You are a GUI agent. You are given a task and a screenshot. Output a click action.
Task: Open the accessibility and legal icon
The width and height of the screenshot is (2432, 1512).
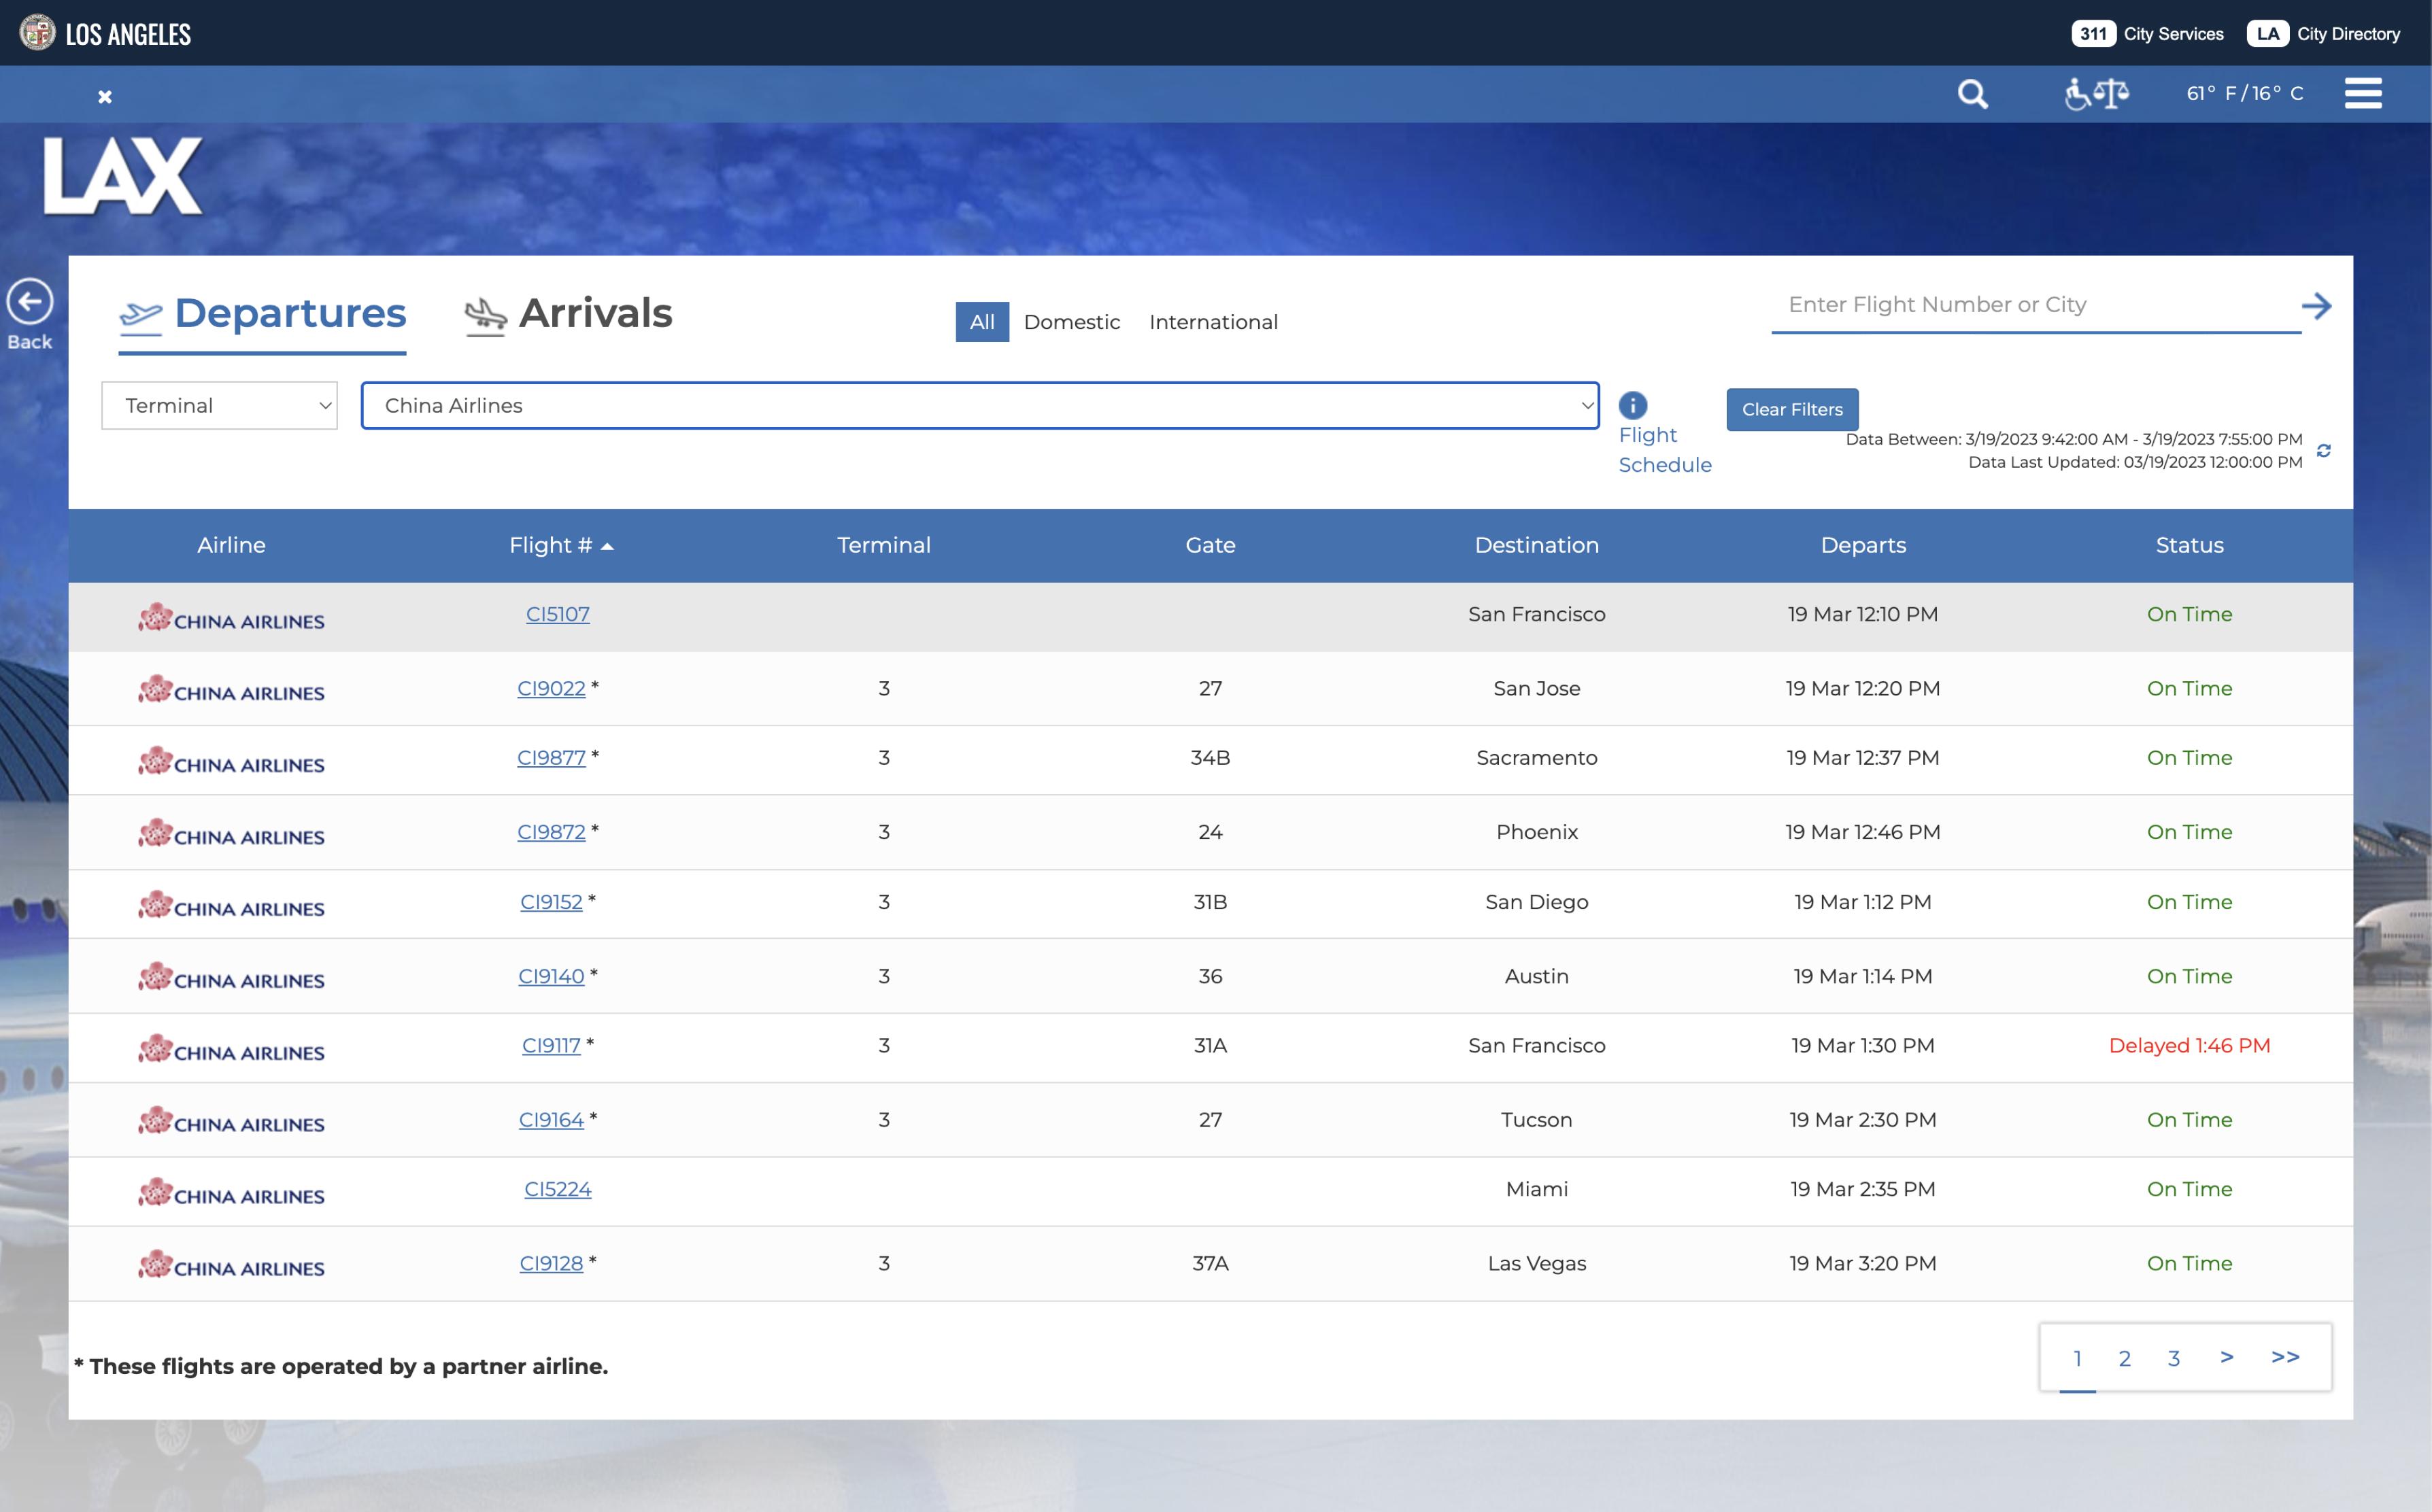(2096, 94)
